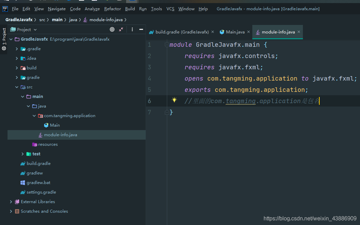This screenshot has width=360, height=225.
Task: Click the gradlew.bat Windows icon
Action: coord(23,183)
